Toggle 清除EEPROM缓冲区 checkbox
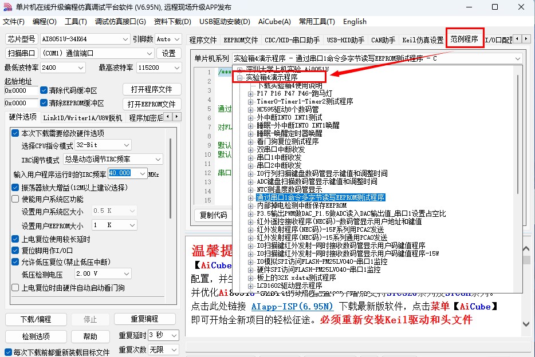The image size is (535, 357). coord(44,102)
